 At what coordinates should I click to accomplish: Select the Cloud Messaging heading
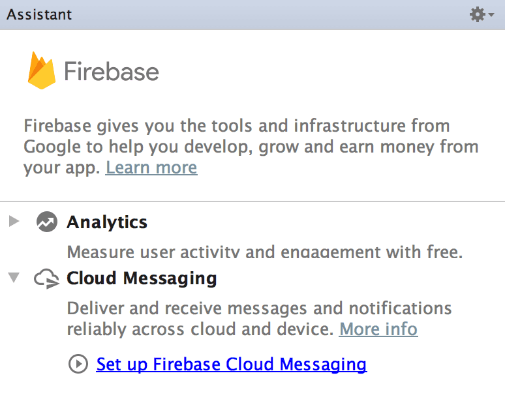pos(142,278)
